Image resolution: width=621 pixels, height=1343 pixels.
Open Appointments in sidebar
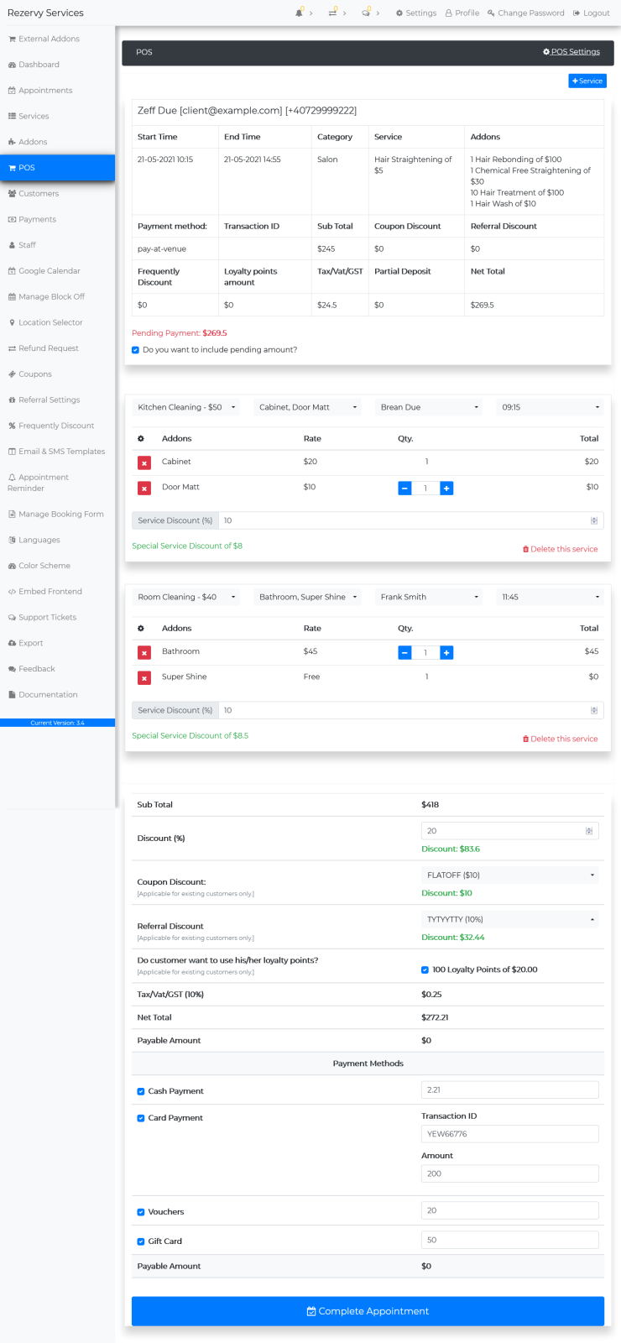click(x=40, y=91)
